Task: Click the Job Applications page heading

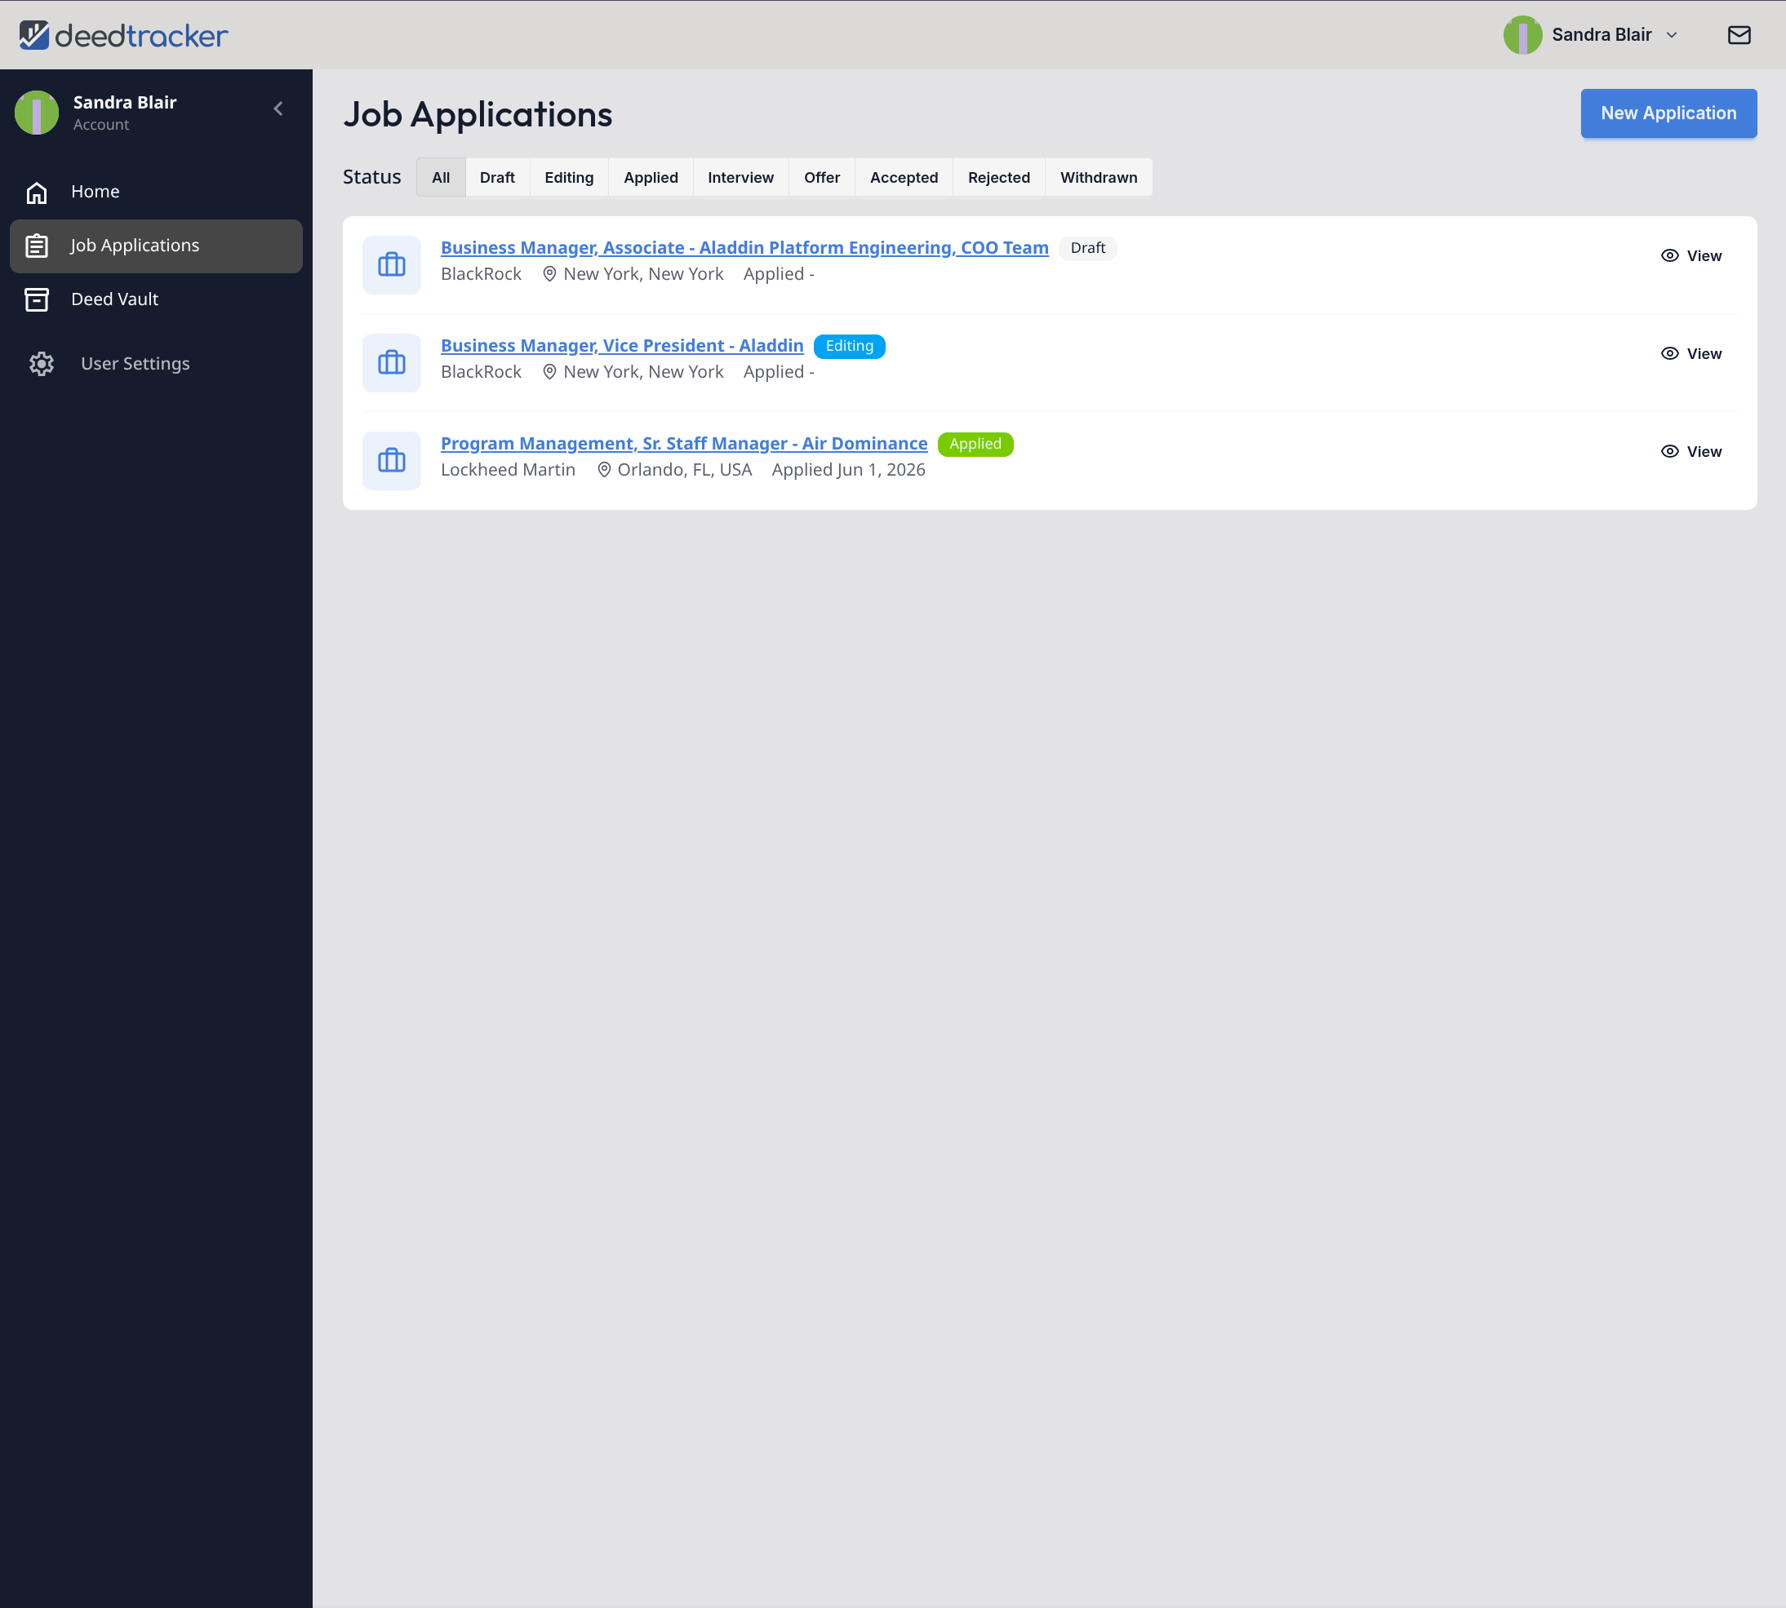Action: tap(478, 115)
